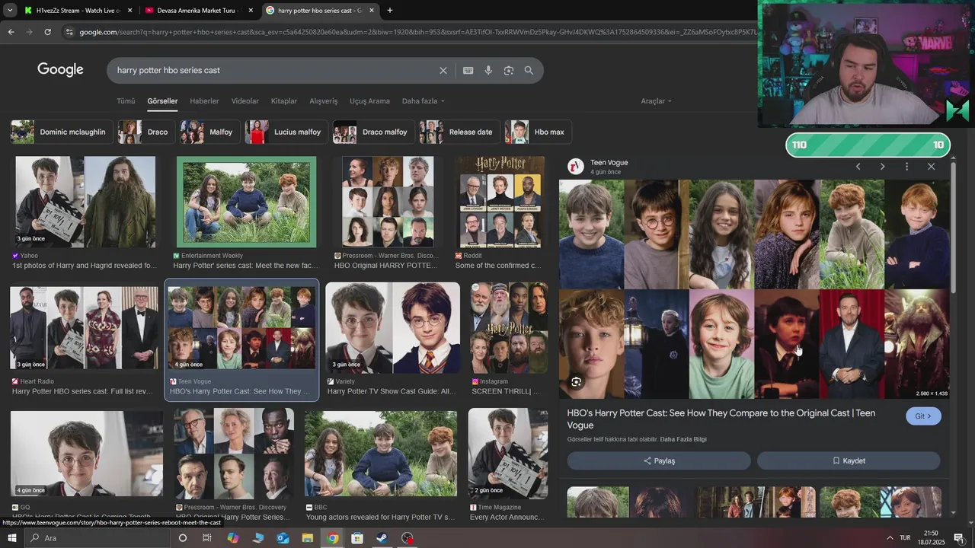975x548 pixels.
Task: Open the Windows Start menu
Action: pos(11,538)
